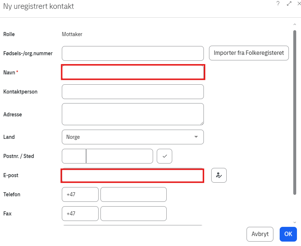Click the postal code validation checkmark
Screen dimensions: 301x246
click(164, 156)
